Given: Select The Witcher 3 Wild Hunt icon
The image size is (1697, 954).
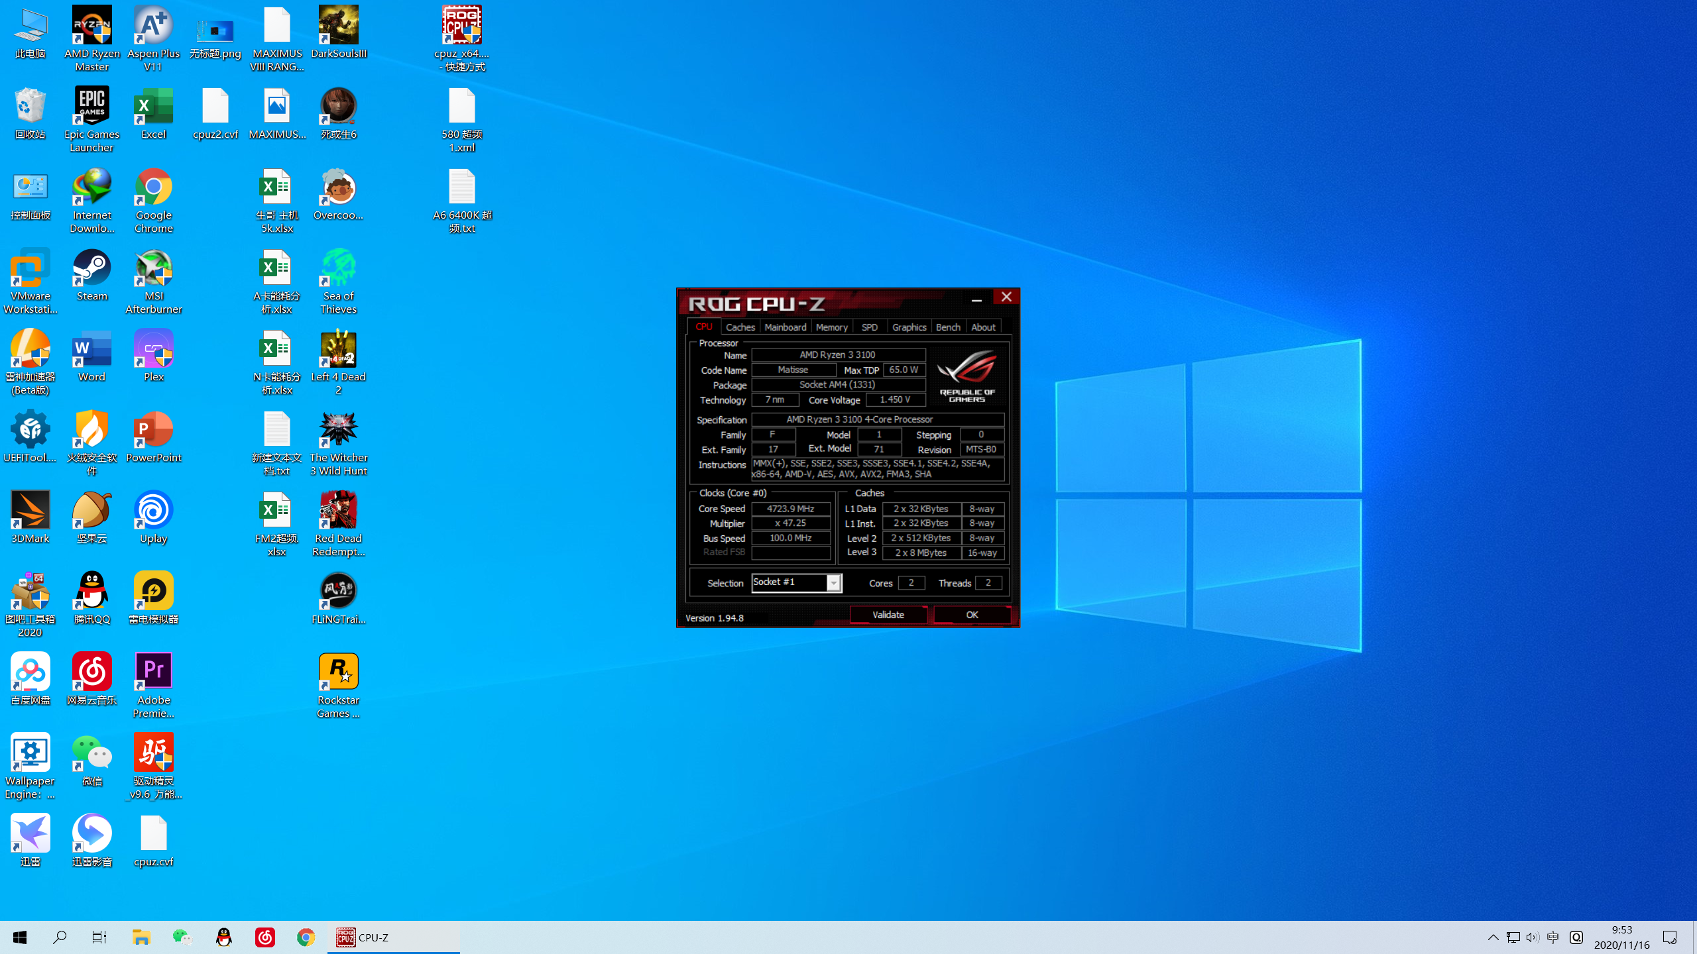Looking at the screenshot, I should [339, 443].
